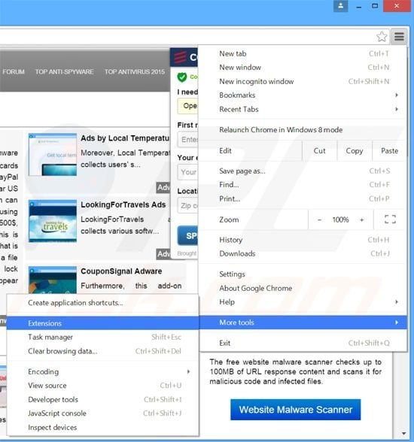Click the CouponSignal article thumbnail
This screenshot has height=442, width=414.
pos(53,280)
